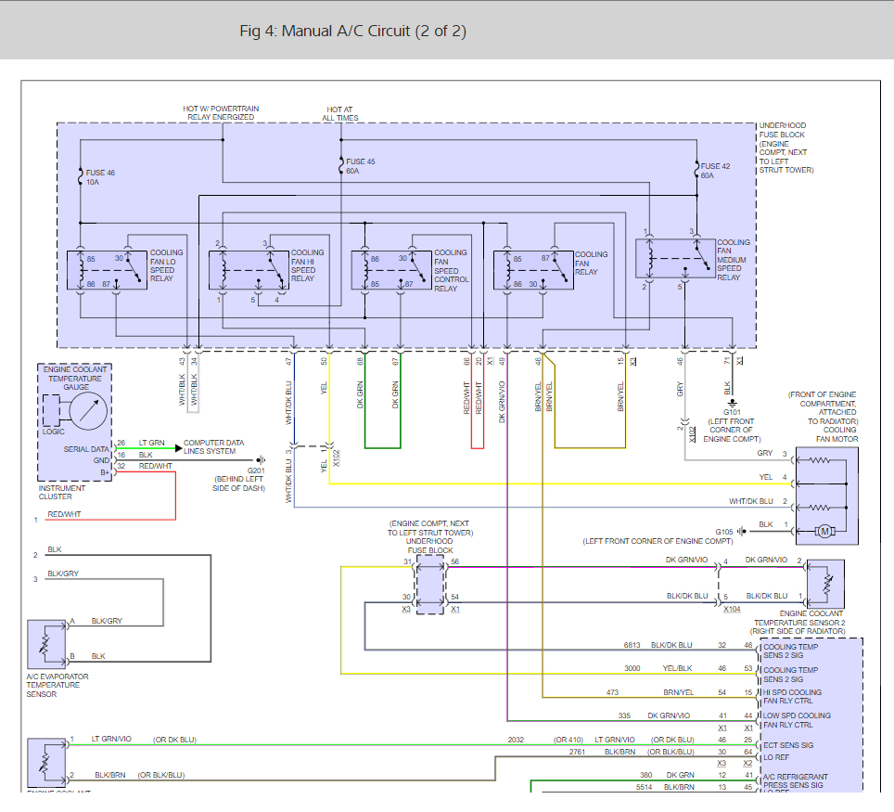Click the LOGIC block in instrument cluster

[x=51, y=408]
